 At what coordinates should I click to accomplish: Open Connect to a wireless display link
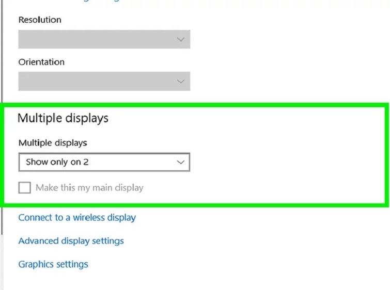tap(77, 218)
